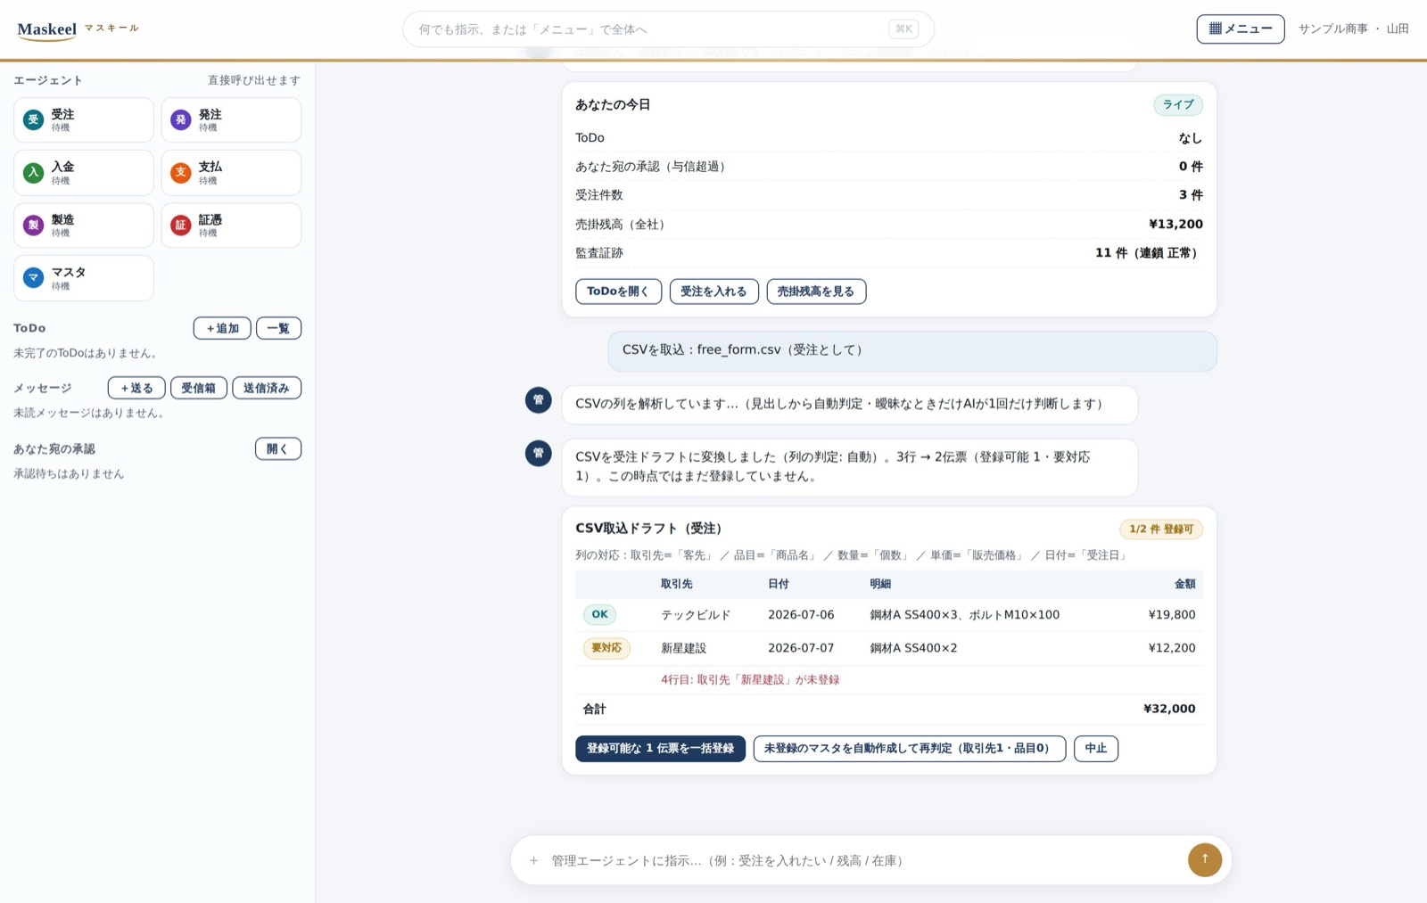Image resolution: width=1427 pixels, height=903 pixels.
Task: Open the 送信済み messages
Action: [x=267, y=388]
